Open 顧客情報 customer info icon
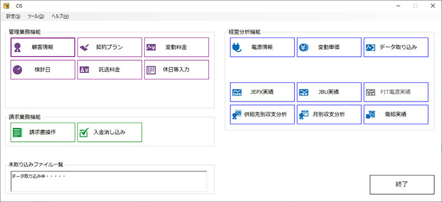The width and height of the screenshot is (442, 202). 18,47
